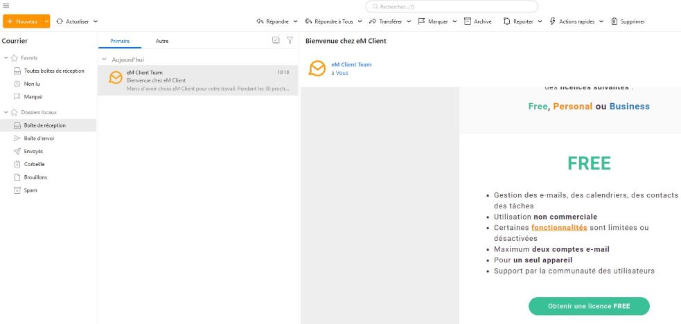Collapse the Aujourd'hui message group
Image resolution: width=681 pixels, height=324 pixels.
[105, 60]
